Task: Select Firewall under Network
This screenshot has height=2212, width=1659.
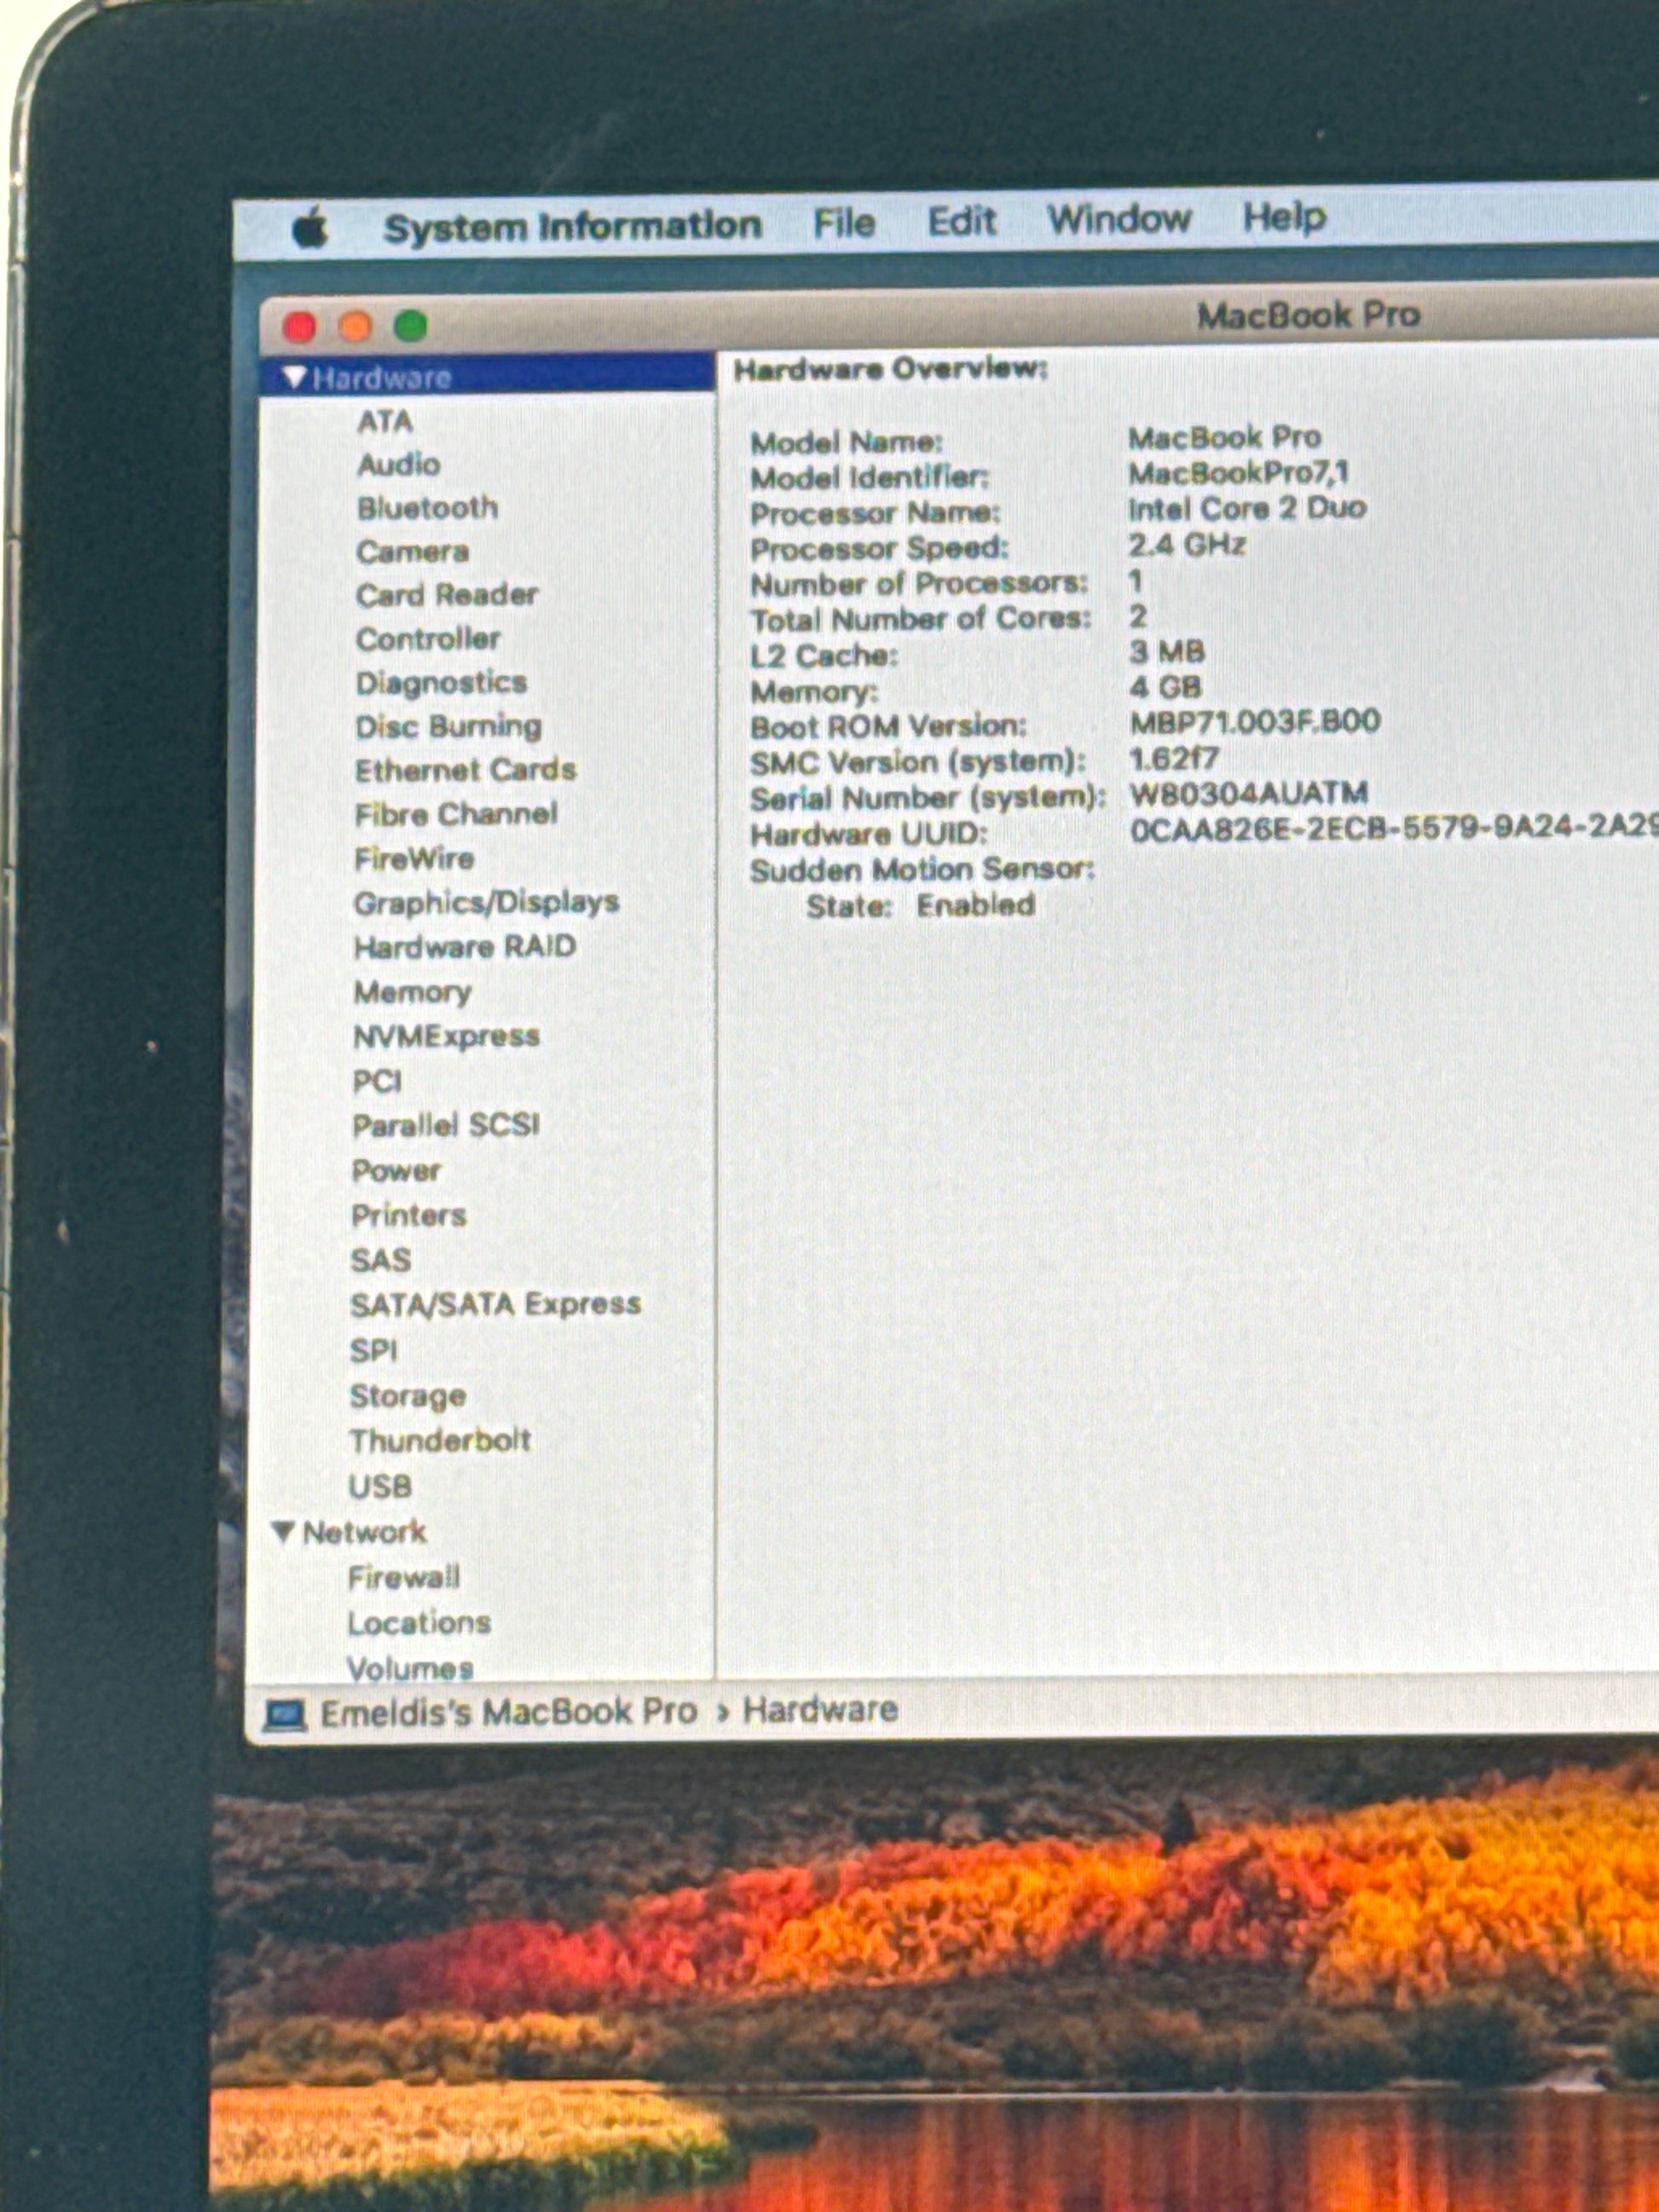Action: pyautogui.click(x=404, y=1577)
